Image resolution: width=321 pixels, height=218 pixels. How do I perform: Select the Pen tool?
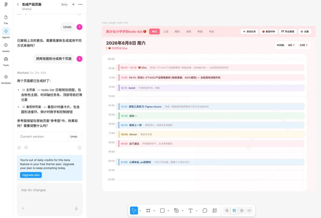pyautogui.click(x=177, y=211)
